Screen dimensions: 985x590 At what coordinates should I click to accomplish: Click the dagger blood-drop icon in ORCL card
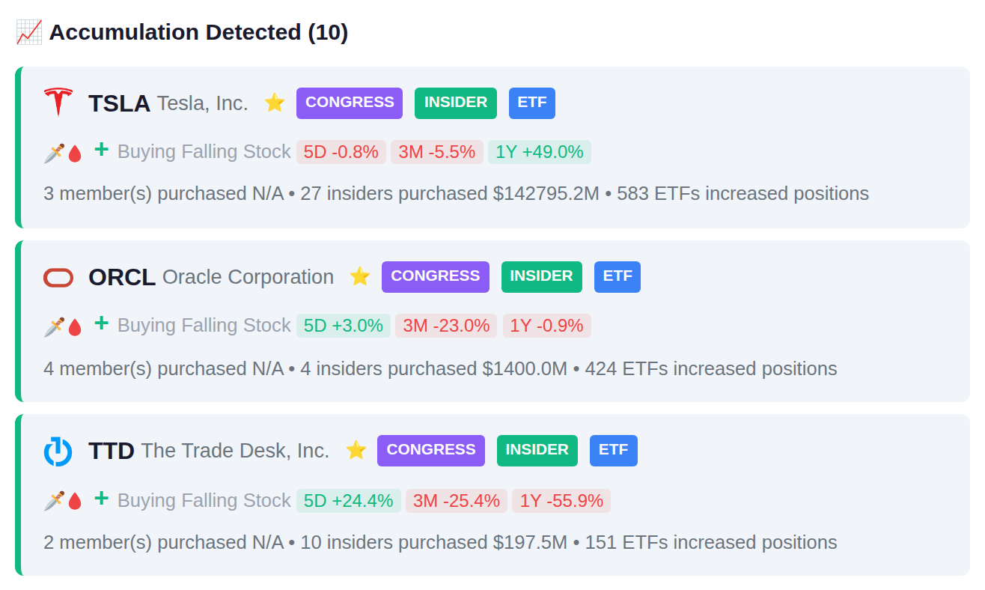point(63,326)
